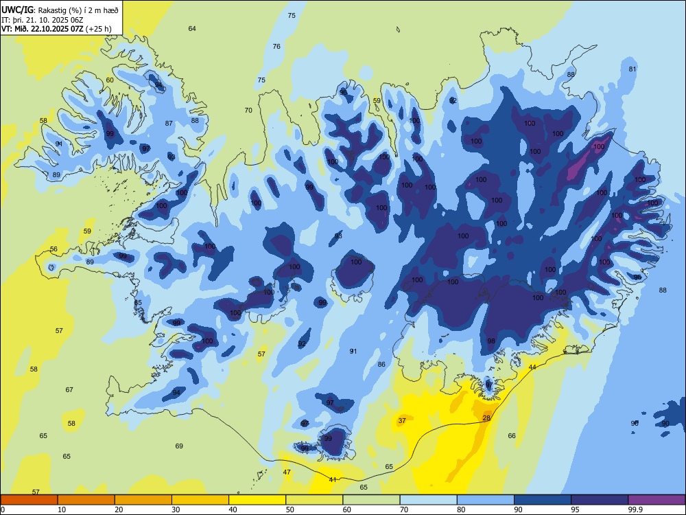The image size is (686, 515).
Task: Click the orange 10–20 legend swatch
Action: pos(86,500)
